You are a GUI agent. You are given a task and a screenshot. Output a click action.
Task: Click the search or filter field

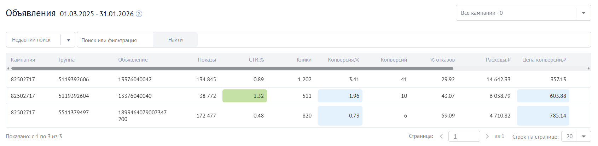coord(115,40)
